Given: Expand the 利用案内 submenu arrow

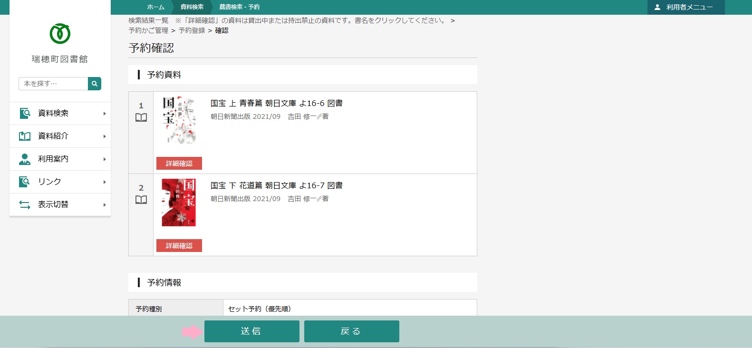Looking at the screenshot, I should pos(105,159).
